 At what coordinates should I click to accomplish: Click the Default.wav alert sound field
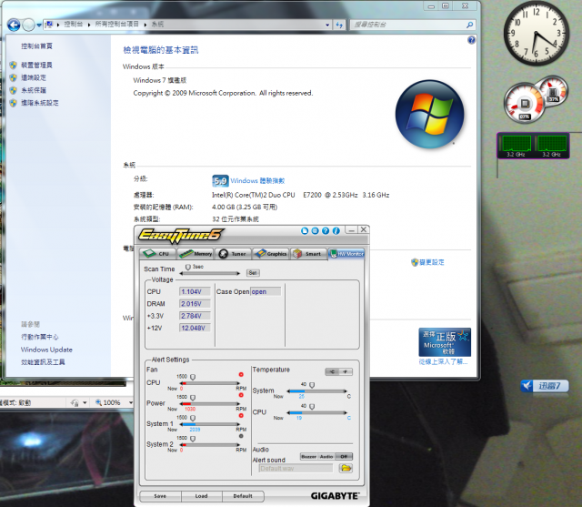pyautogui.click(x=296, y=469)
